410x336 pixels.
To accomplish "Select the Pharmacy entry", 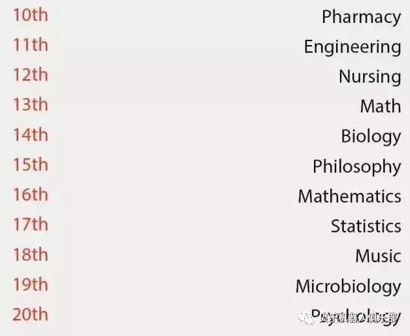I will (x=361, y=17).
